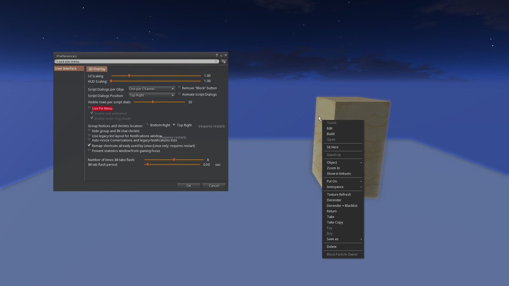Screen dimensions: 509x286
Task: Click Zoom In in the context menu
Action: pyautogui.click(x=343, y=168)
